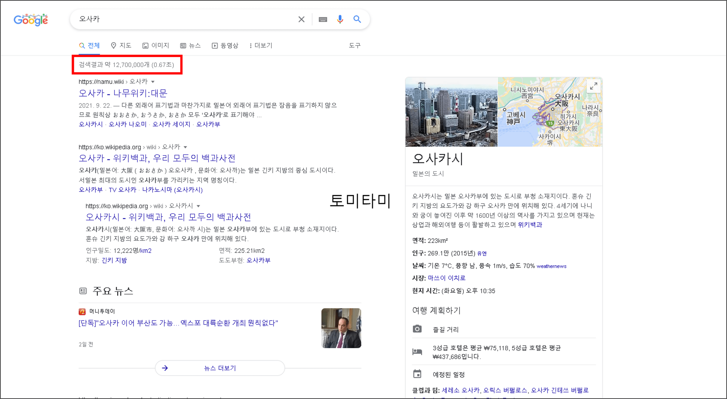The width and height of the screenshot is (727, 399).
Task: Open the 오사카 세이지 sublink
Action: (x=171, y=124)
